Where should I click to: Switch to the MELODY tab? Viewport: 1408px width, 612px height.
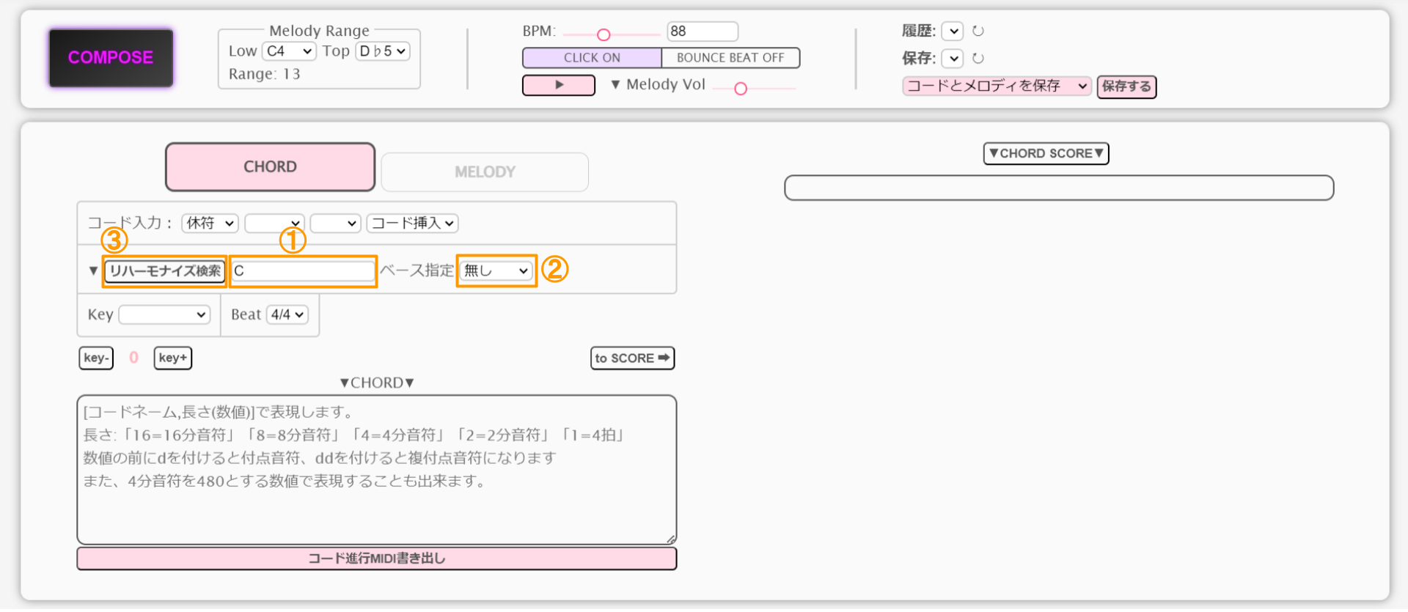point(485,172)
